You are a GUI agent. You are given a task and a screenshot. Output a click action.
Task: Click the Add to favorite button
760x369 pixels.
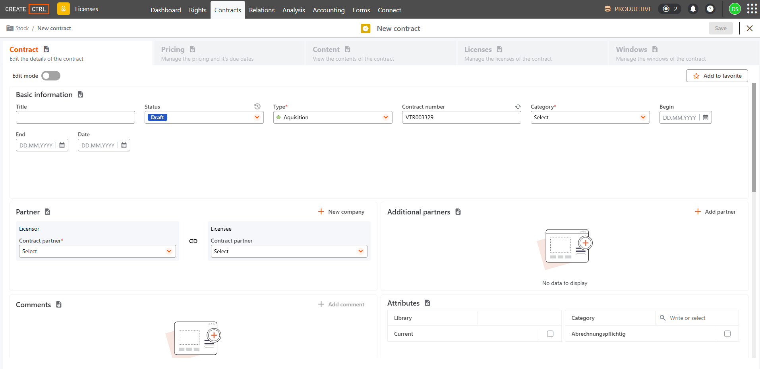click(717, 76)
